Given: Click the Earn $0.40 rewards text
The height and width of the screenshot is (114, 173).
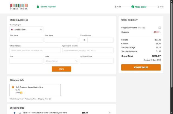Looking at the screenshot, I should (x=157, y=60).
